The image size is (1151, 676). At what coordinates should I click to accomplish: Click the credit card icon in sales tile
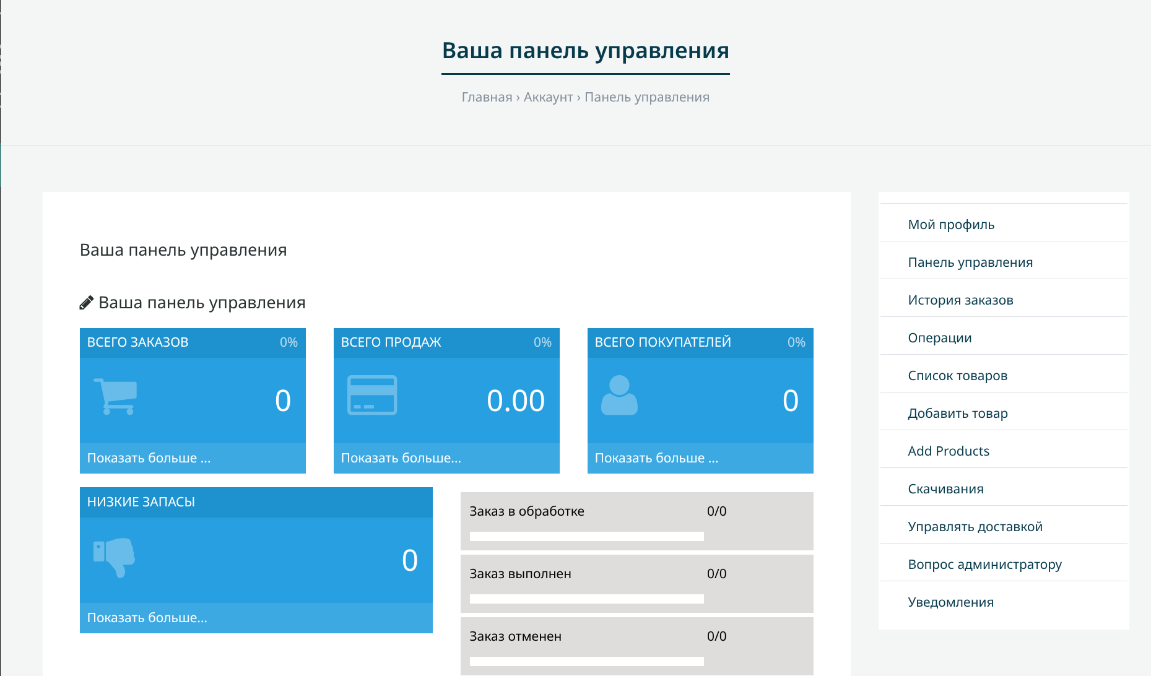(372, 395)
